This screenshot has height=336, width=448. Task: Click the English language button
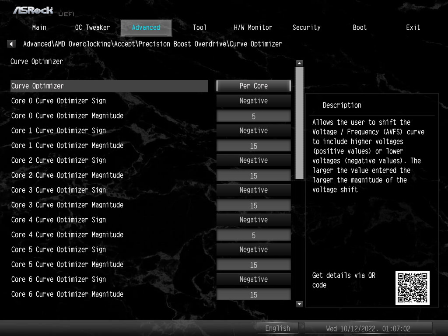coord(277,328)
